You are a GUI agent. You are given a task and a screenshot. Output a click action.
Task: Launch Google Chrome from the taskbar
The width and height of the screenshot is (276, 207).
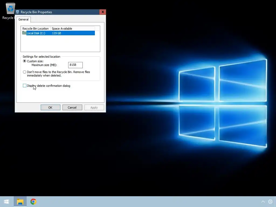pyautogui.click(x=33, y=202)
